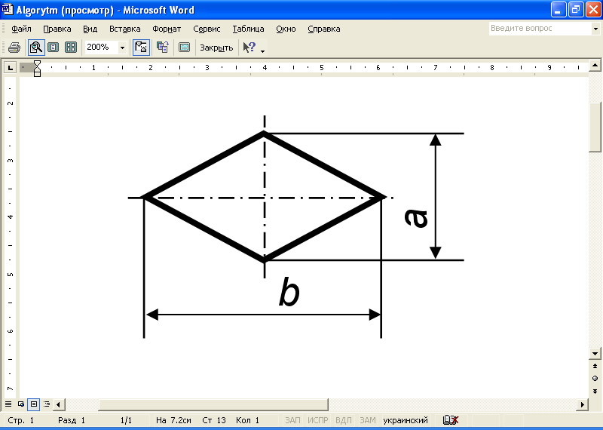Switch to Web Layout view icon
Screen dimensions: 603x430
(21, 404)
